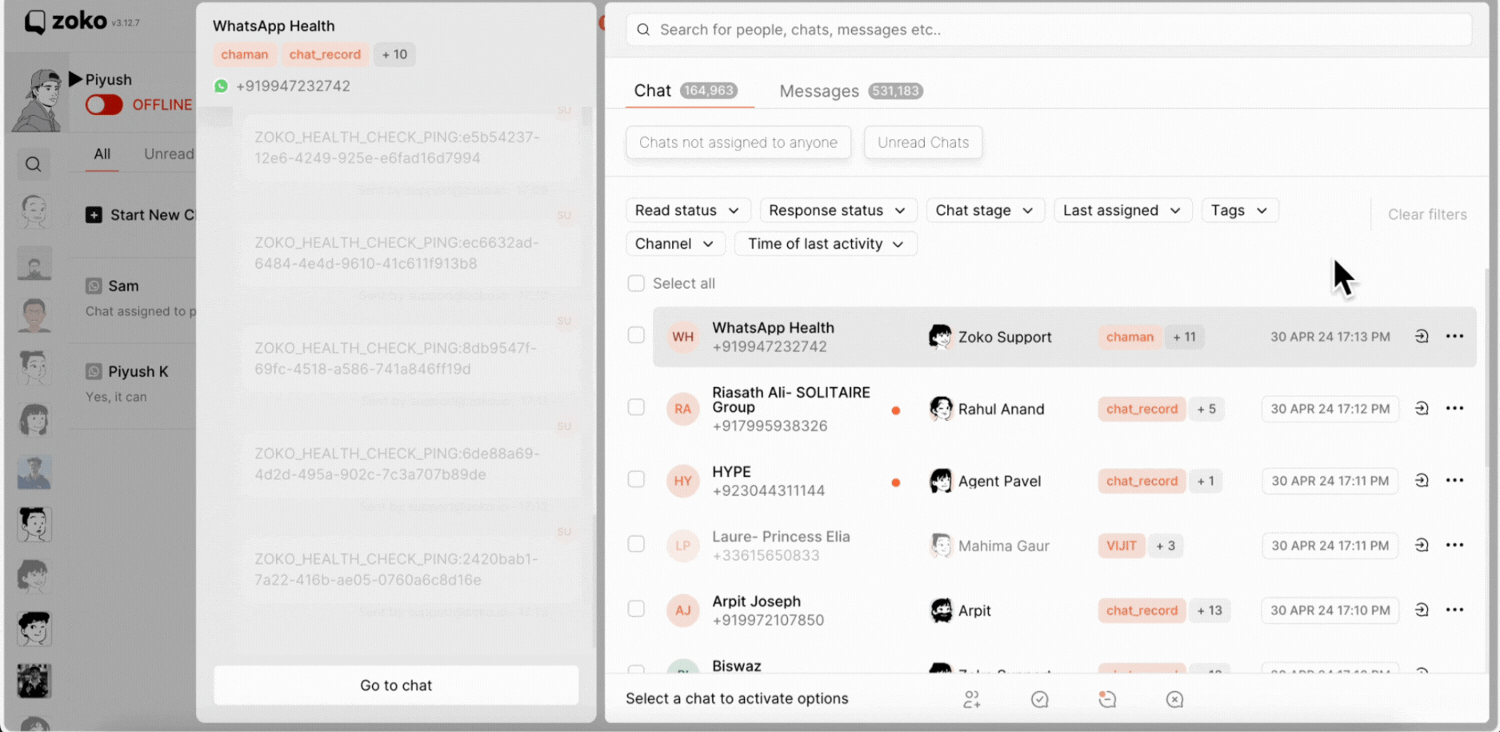Open search from left sidebar magnifier icon
Image resolution: width=1500 pixels, height=732 pixels.
[33, 164]
